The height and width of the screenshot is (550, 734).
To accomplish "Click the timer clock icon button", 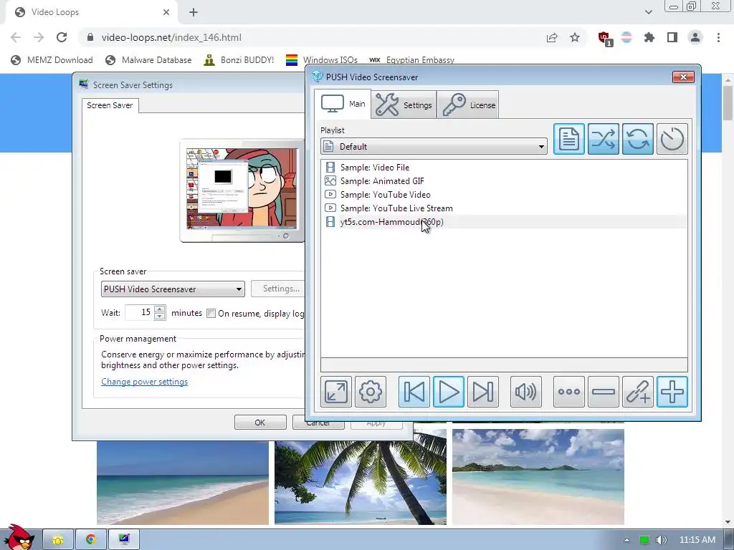I will click(x=672, y=139).
